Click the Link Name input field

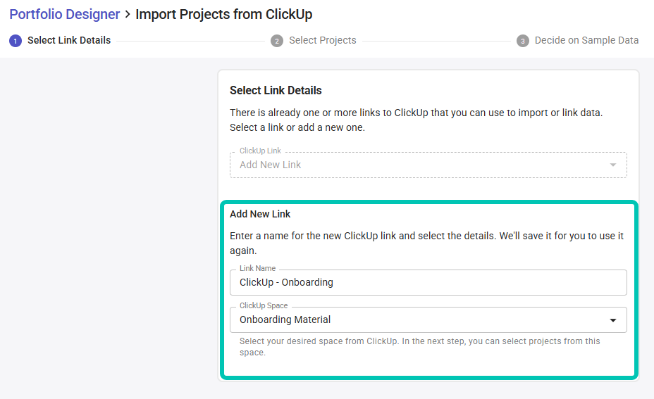[x=428, y=282]
